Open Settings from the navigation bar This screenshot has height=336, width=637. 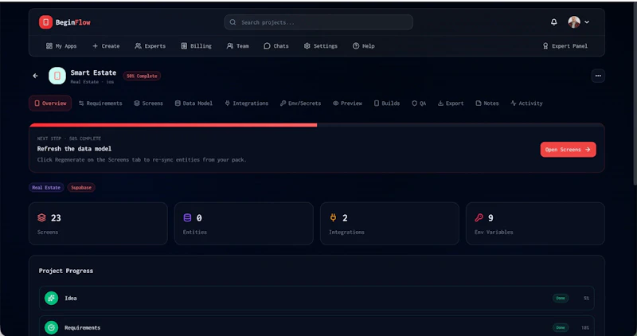point(321,46)
